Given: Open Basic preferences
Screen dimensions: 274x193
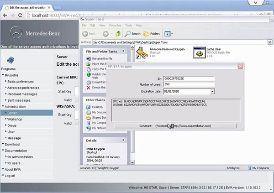Looking at the screenshot, I should coord(20,81).
